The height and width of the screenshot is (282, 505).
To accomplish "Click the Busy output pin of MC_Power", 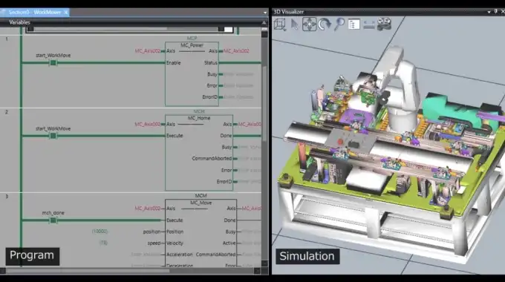I will point(212,74).
